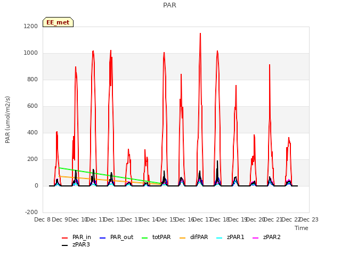Click the PAR chart title
The image size is (341, 255).
pyautogui.click(x=169, y=5)
